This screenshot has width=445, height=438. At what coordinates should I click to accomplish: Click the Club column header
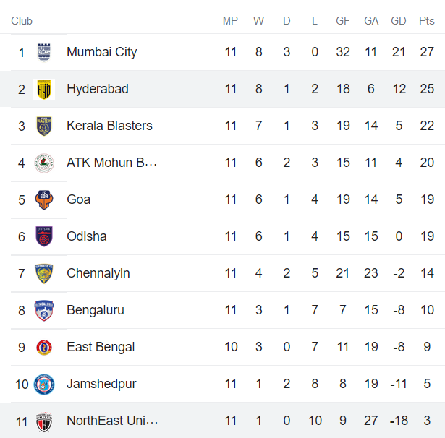22,21
